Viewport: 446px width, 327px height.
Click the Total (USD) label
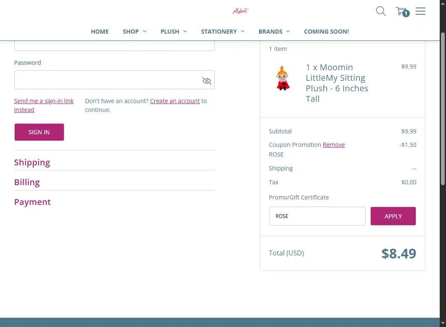tap(286, 253)
